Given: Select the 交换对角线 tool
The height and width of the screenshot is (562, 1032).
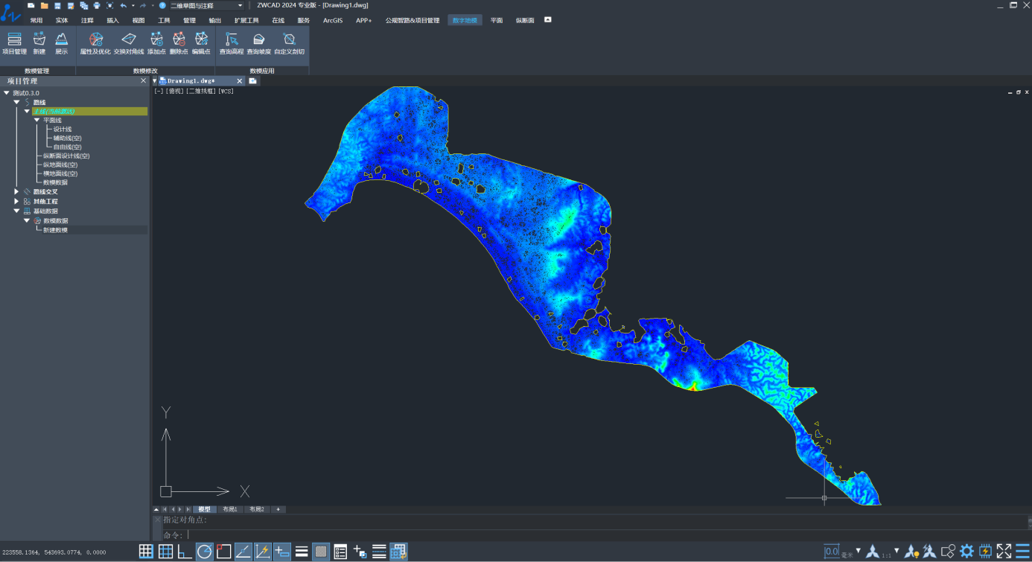Looking at the screenshot, I should click(x=129, y=43).
